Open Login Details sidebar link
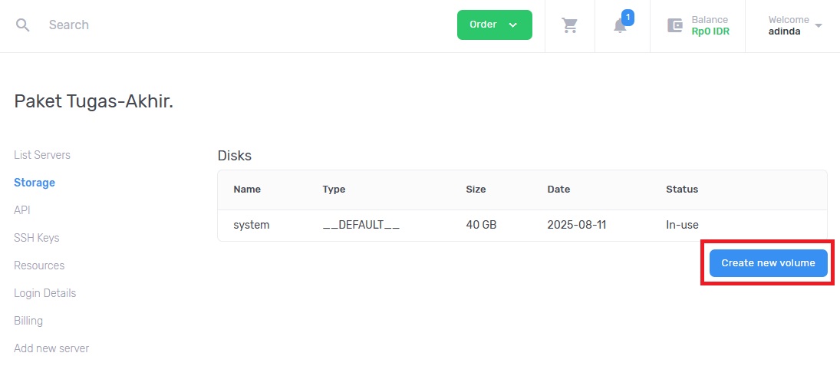 45,294
